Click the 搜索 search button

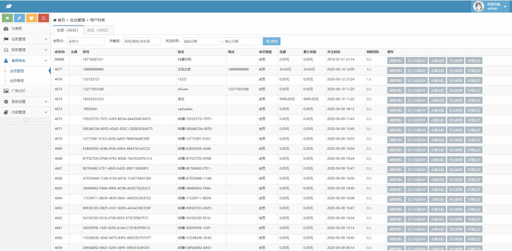tap(271, 41)
